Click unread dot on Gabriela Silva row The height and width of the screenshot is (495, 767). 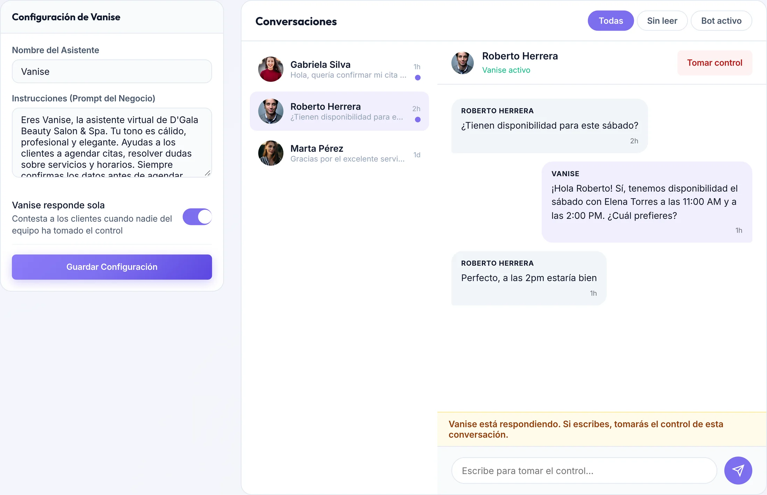click(x=417, y=78)
